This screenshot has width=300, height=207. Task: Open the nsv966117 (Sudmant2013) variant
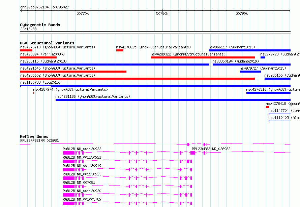(232, 47)
